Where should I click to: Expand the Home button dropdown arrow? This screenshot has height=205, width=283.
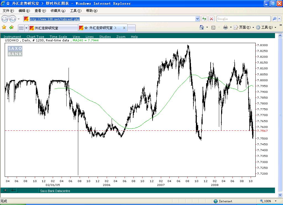[207, 27]
